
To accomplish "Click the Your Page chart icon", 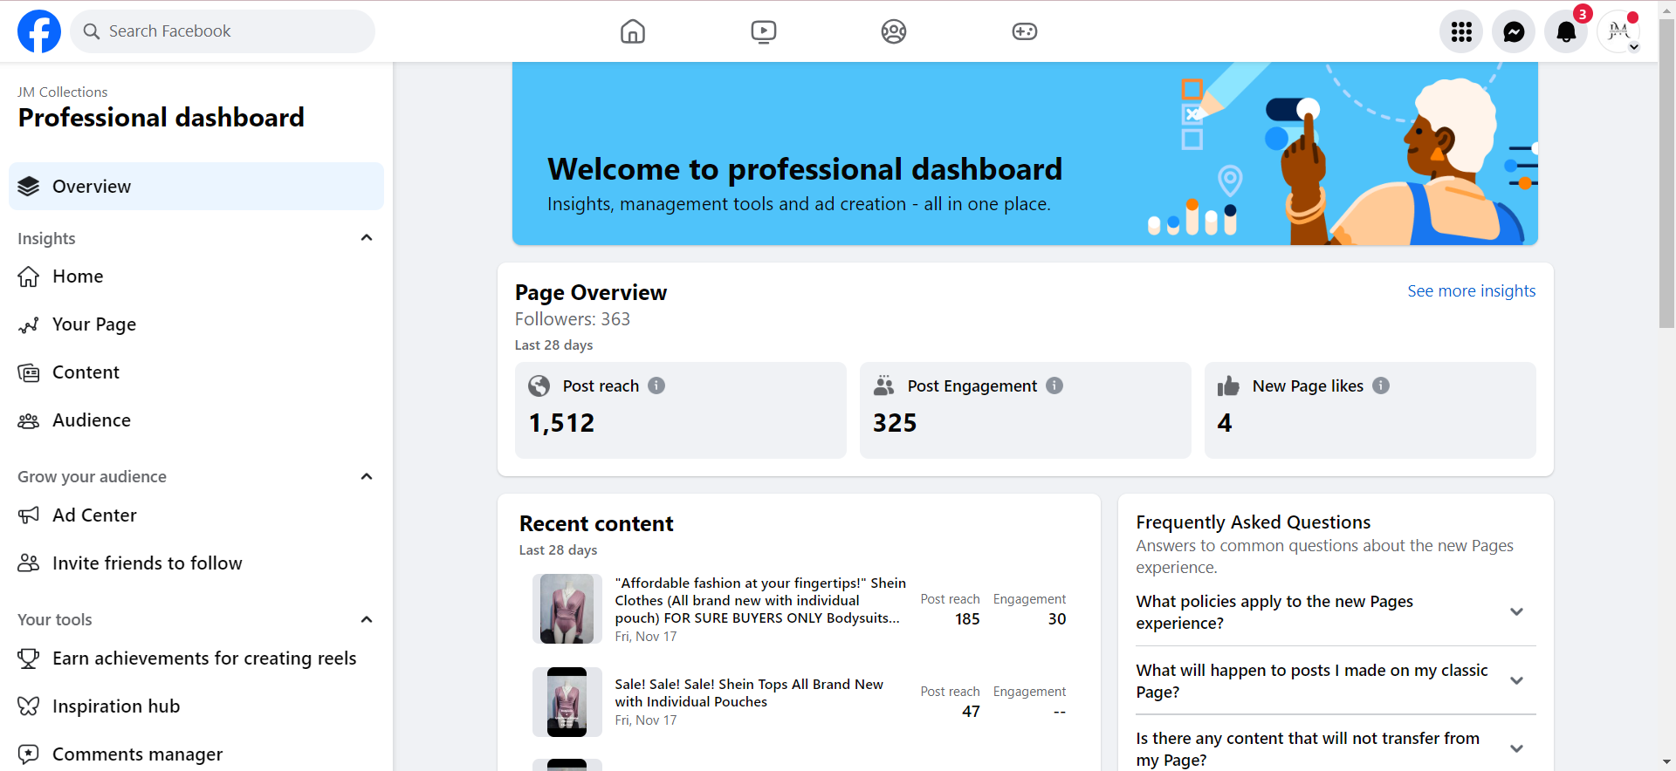I will [29, 324].
